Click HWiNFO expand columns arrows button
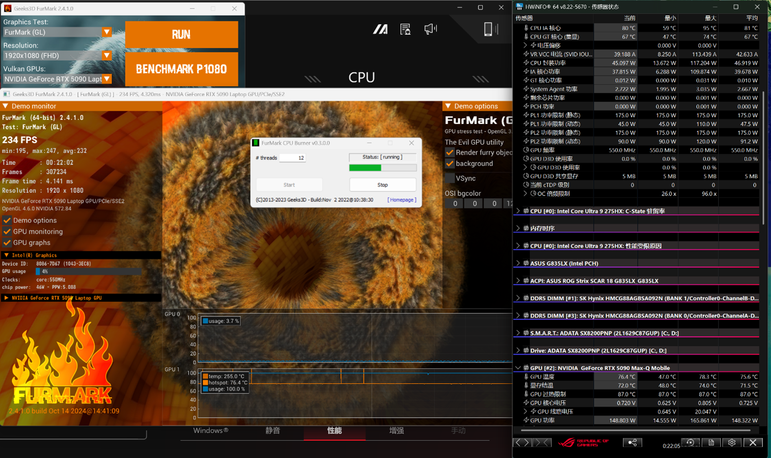The width and height of the screenshot is (771, 458). (522, 442)
